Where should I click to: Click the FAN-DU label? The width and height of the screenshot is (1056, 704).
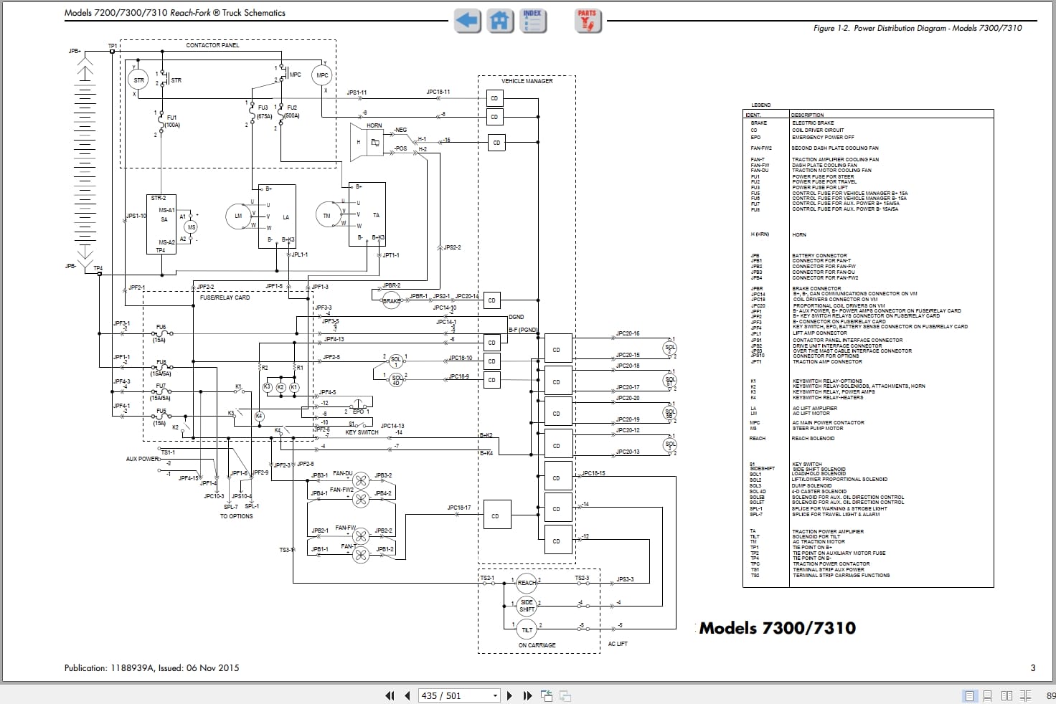[x=342, y=473]
